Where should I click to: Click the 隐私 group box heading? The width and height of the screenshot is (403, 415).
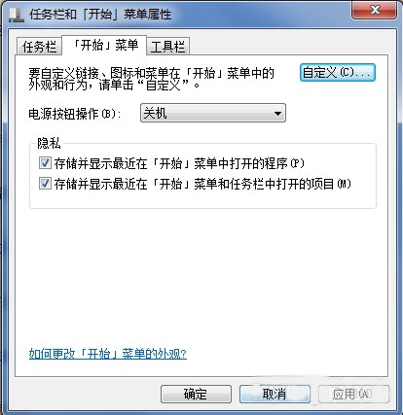point(49,143)
